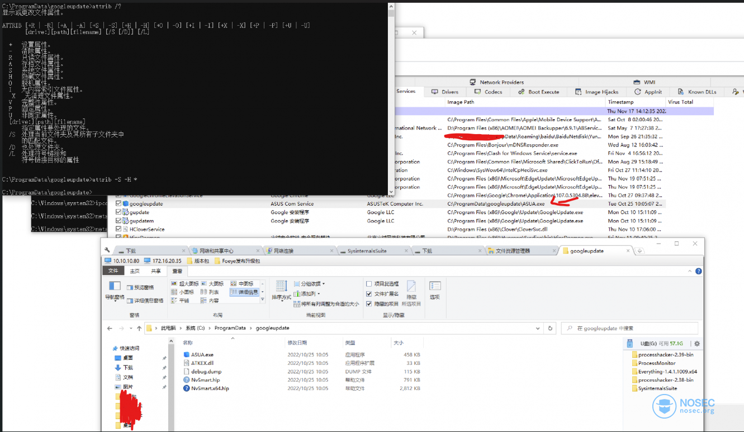
Task: Click the 此电脑 breadcrumb in address bar
Action: tap(169, 328)
